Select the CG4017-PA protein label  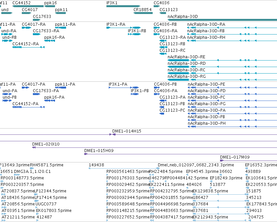click(34, 84)
